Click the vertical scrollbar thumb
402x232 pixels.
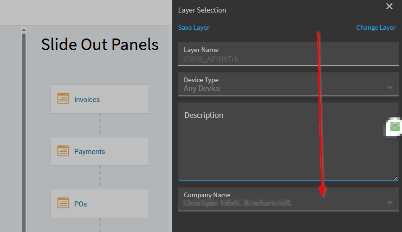click(24, 130)
